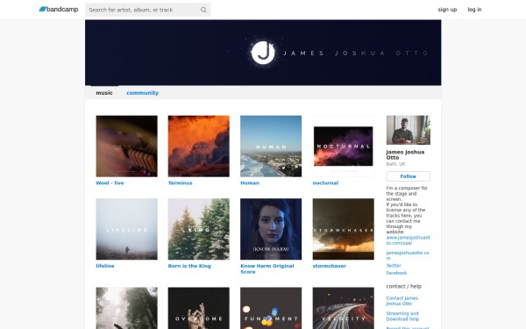Image resolution: width=526 pixels, height=329 pixels.
Task: Open Streaming and Download help link
Action: tap(402, 316)
